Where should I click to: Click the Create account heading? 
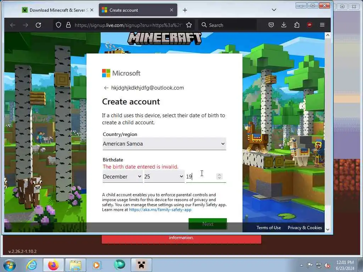click(x=131, y=102)
